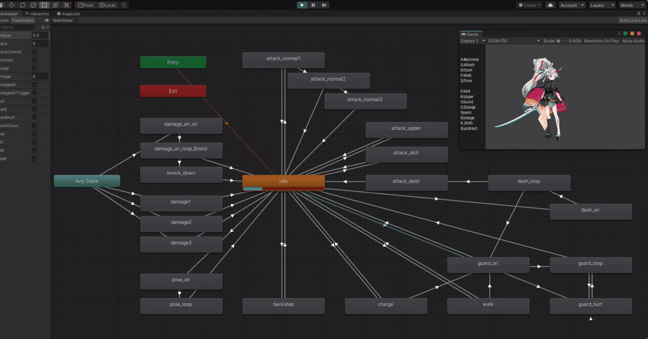
Task: Select the guard_on state node
Action: pos(488,265)
